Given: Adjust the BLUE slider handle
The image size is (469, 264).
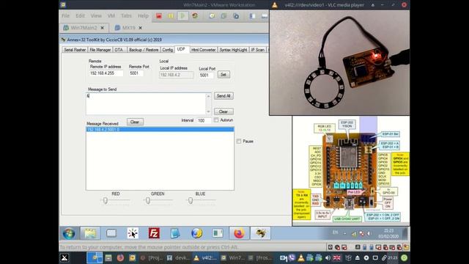Looking at the screenshot, I should tap(191, 200).
